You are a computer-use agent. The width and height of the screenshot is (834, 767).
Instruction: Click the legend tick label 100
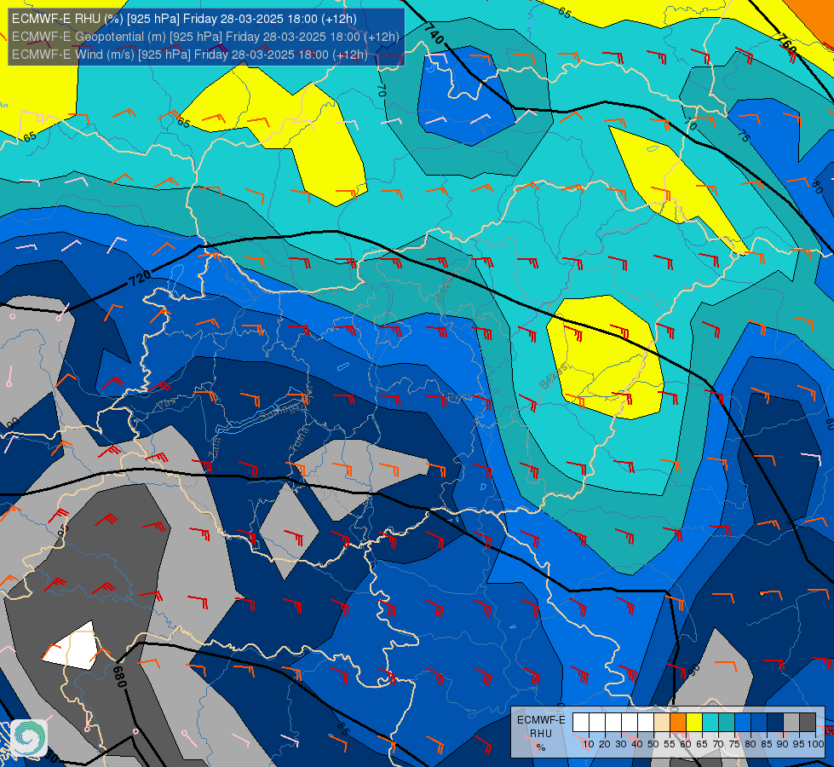815,744
